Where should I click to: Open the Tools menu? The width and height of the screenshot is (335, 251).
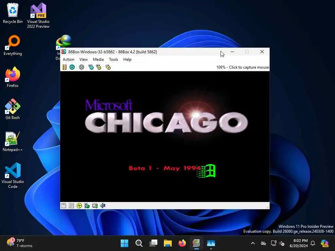114,59
